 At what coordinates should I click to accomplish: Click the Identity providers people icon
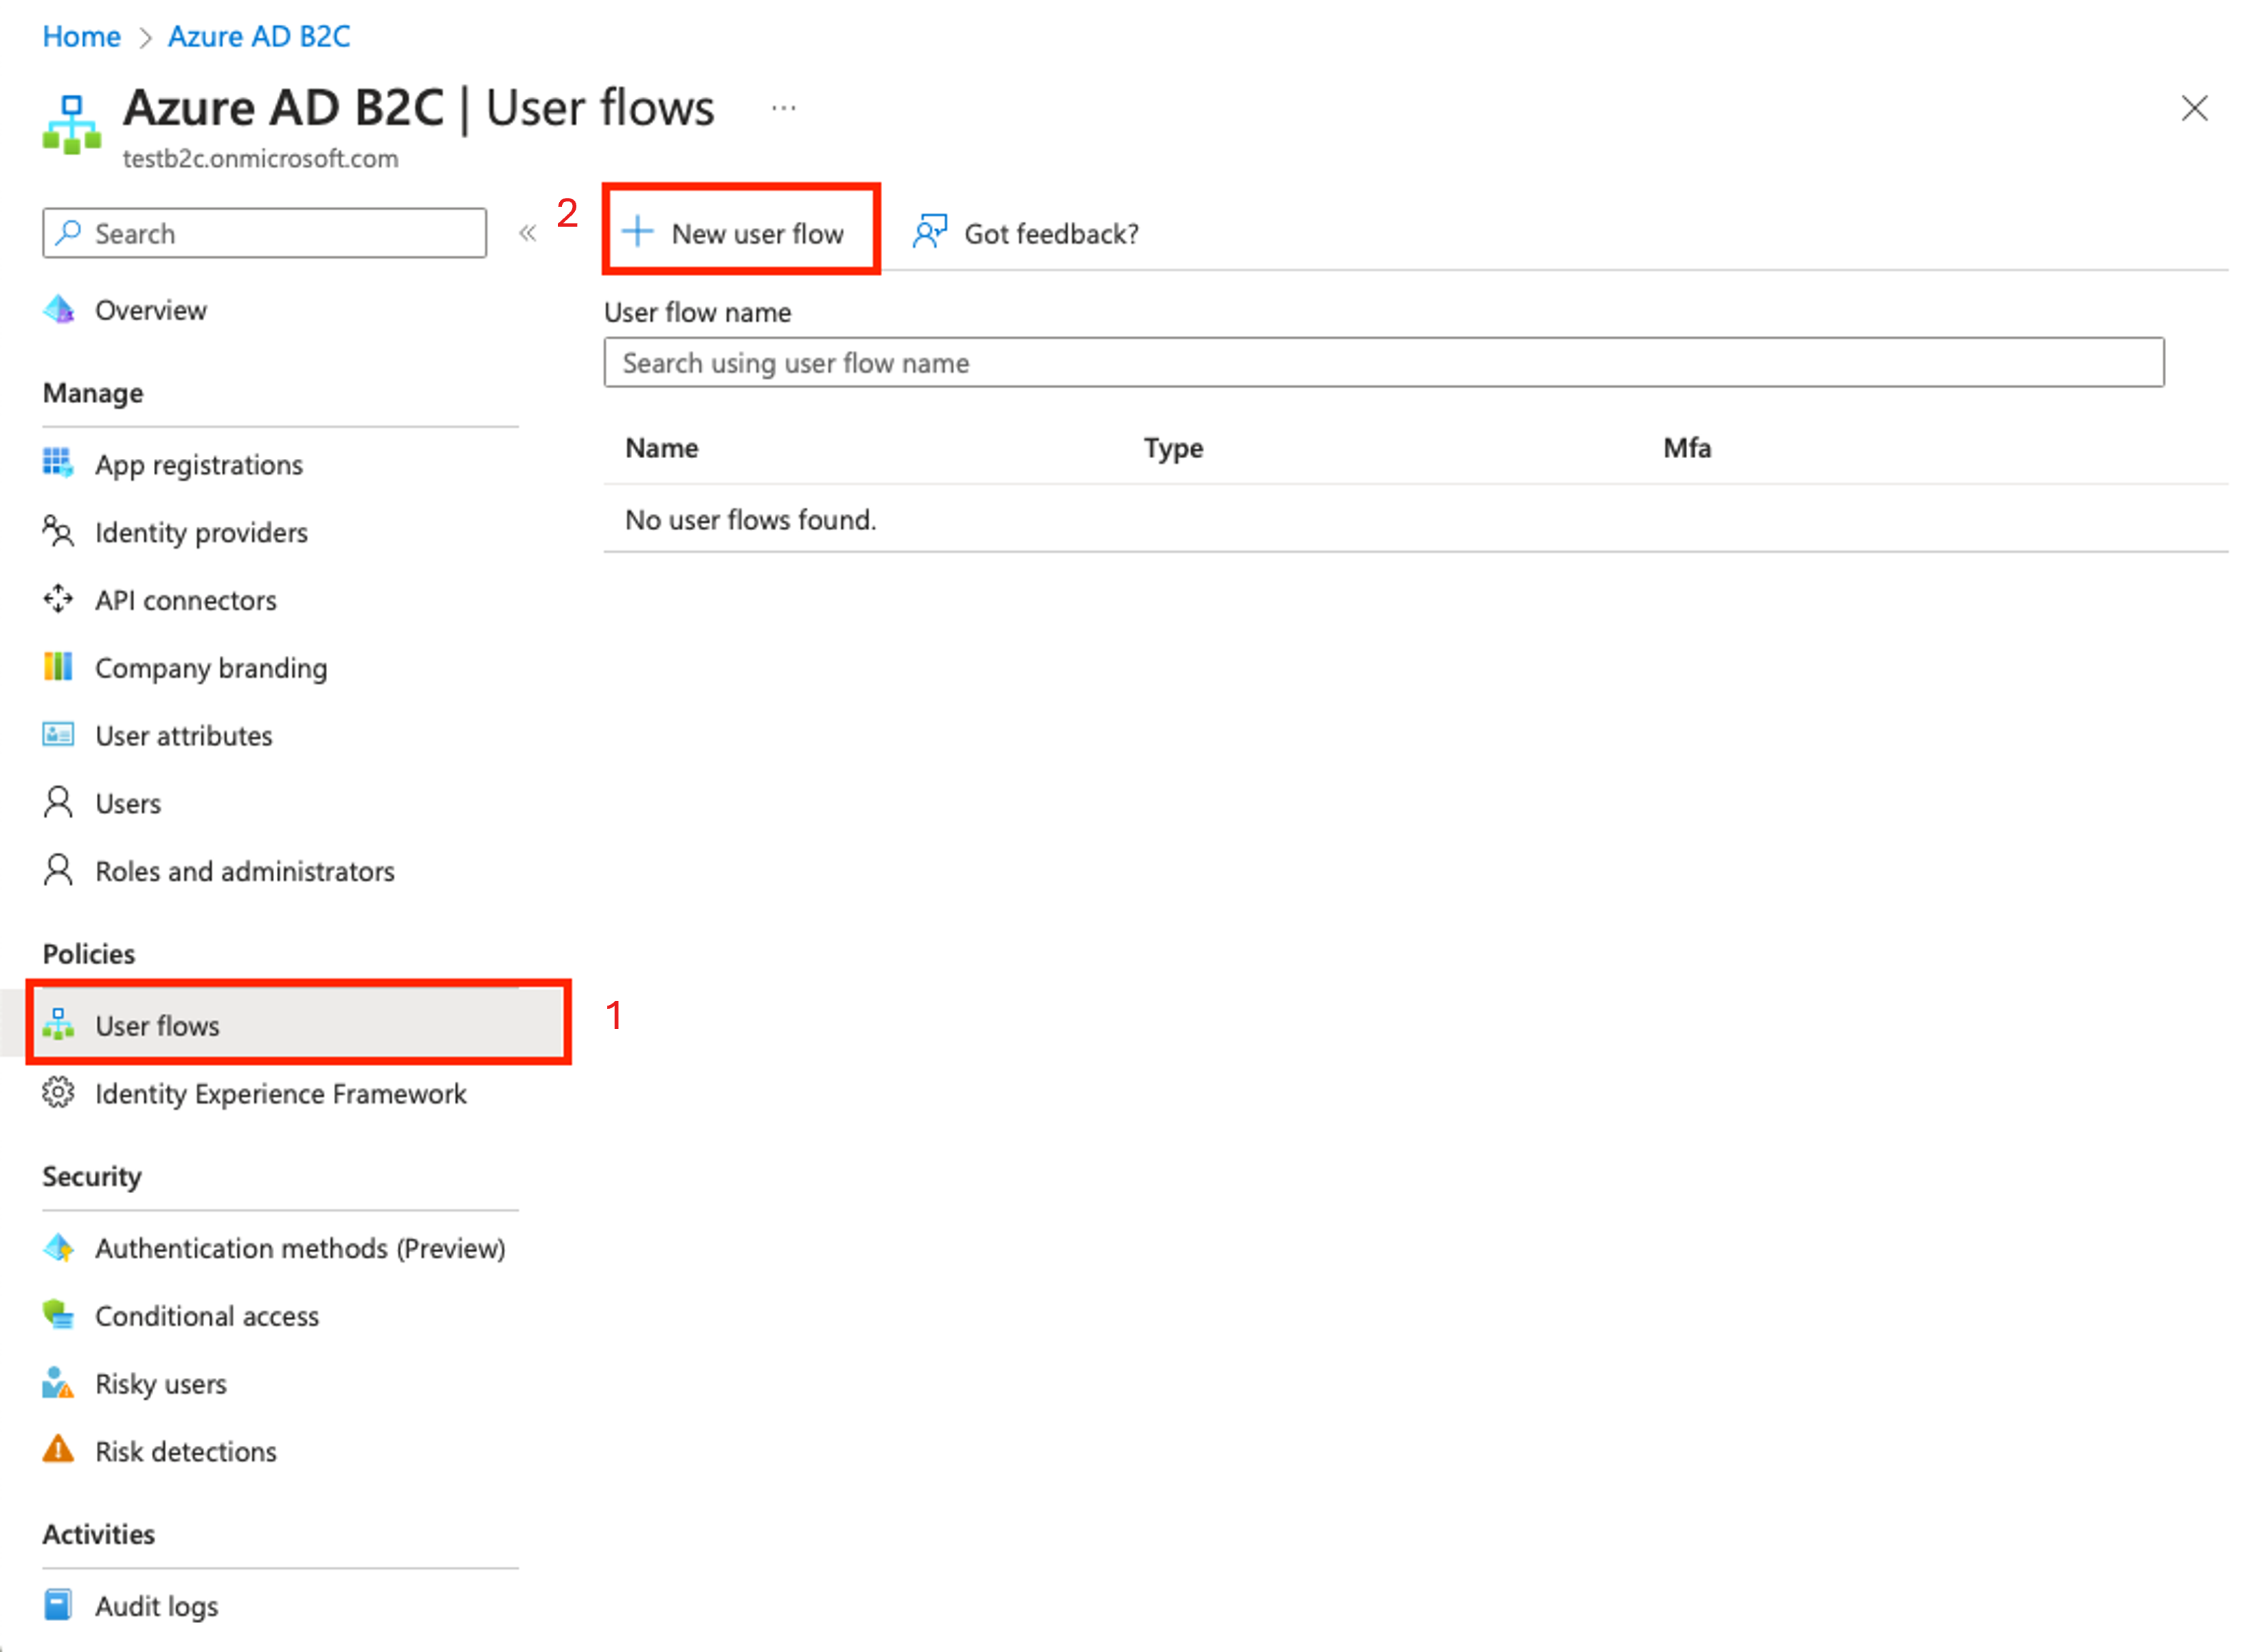coord(58,531)
